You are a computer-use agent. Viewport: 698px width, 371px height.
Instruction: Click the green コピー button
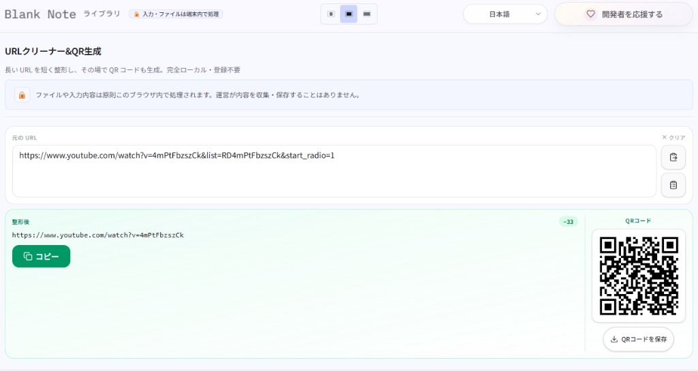41,257
